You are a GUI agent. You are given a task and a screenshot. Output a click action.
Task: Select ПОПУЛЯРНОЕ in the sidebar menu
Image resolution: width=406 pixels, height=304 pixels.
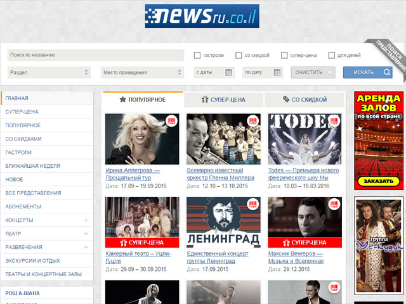click(x=47, y=125)
